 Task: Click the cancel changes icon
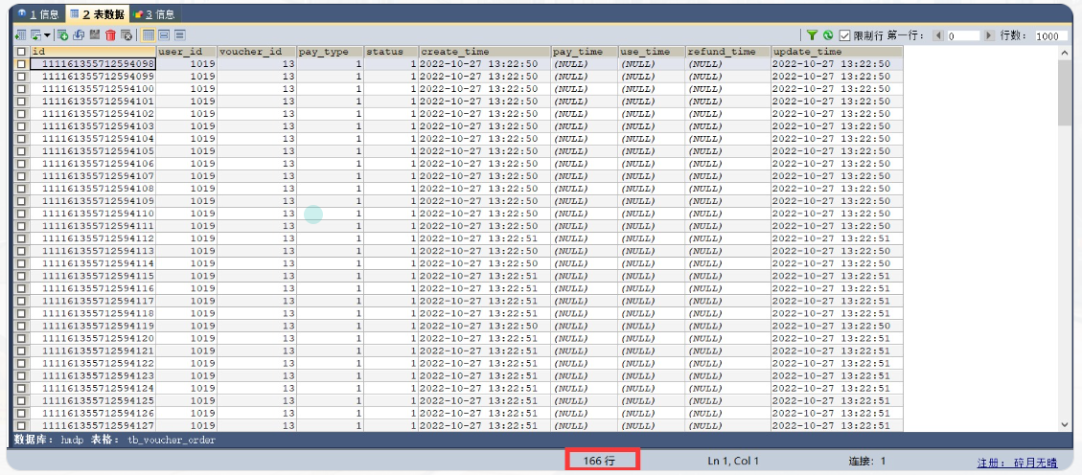pos(127,35)
